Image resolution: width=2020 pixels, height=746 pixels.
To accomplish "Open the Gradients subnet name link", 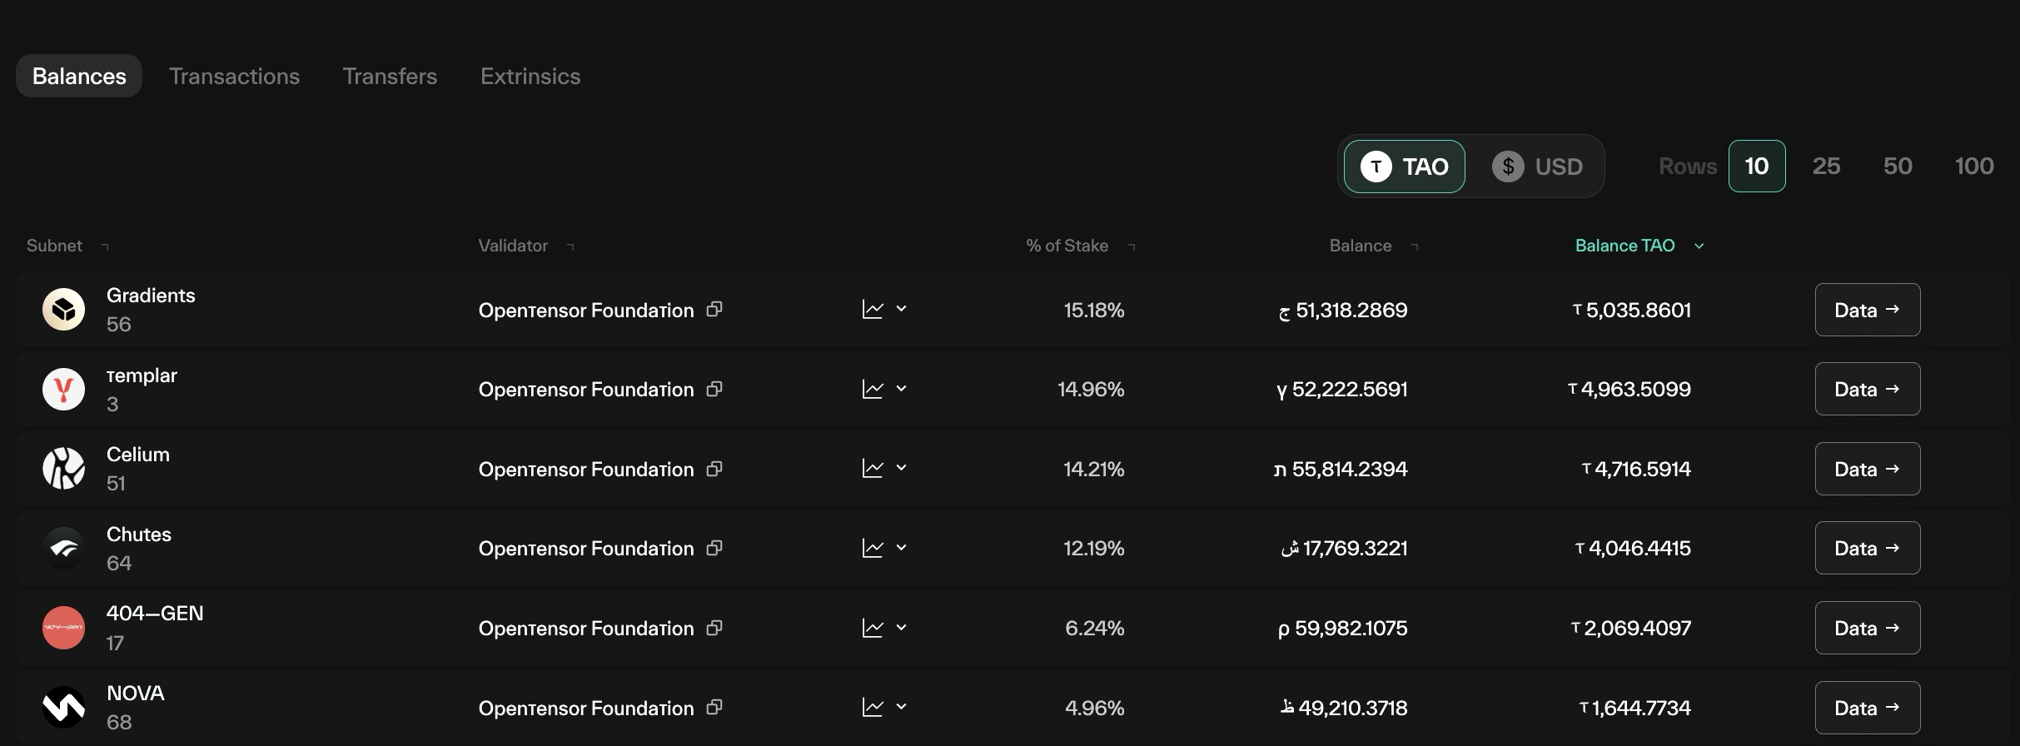I will coord(151,296).
